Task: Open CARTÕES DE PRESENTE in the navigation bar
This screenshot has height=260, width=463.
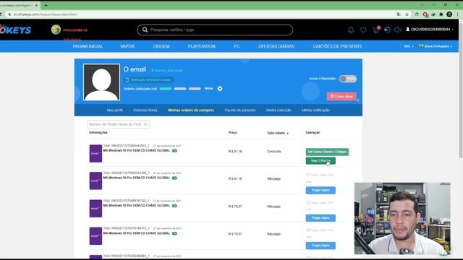Action: coord(337,46)
